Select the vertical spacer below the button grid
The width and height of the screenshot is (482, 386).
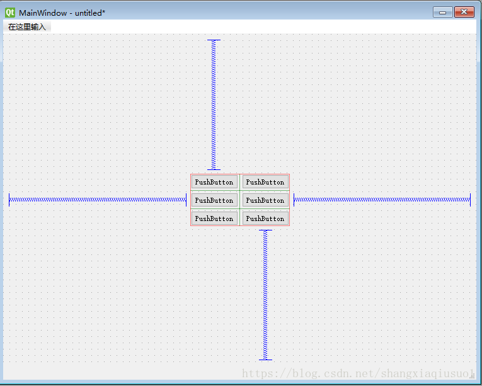tap(265, 295)
